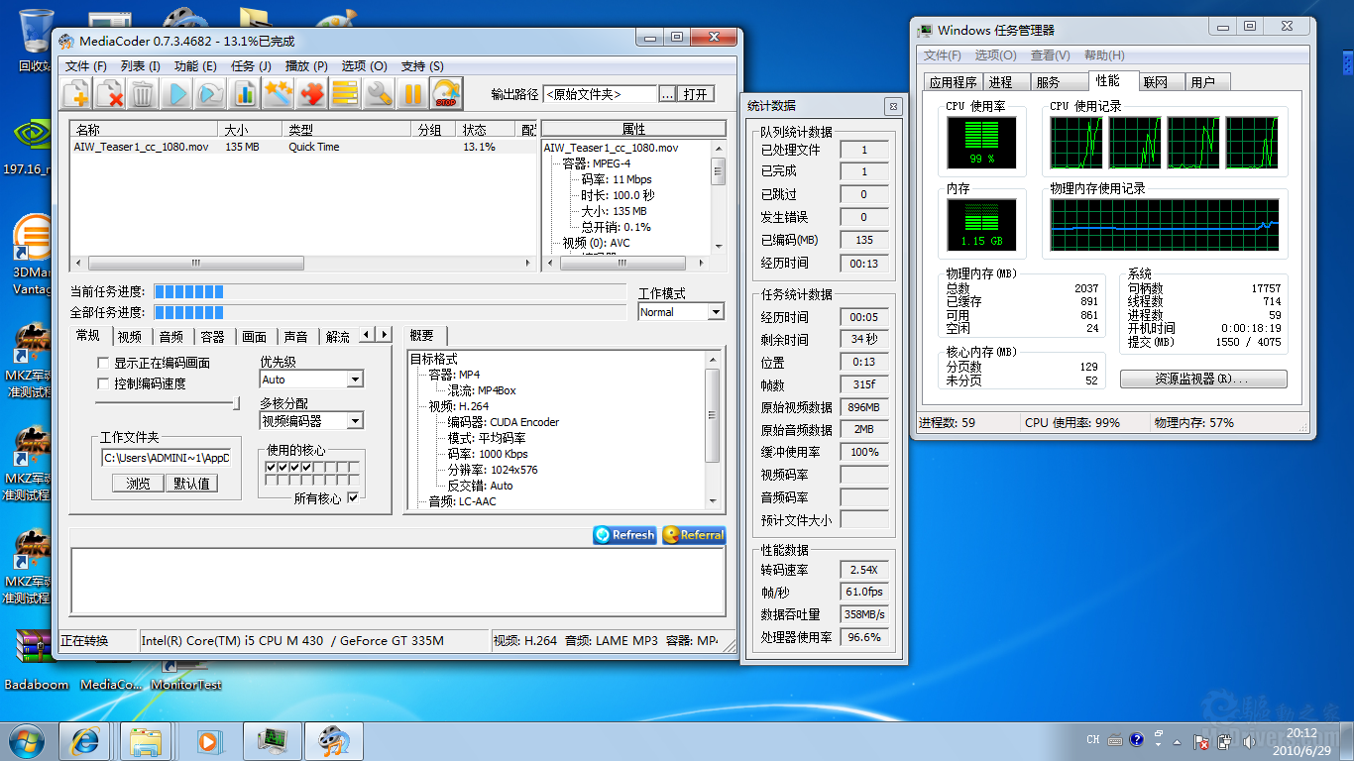
Task: Enable the 显示正在编码画面 checkbox
Action: (x=103, y=364)
